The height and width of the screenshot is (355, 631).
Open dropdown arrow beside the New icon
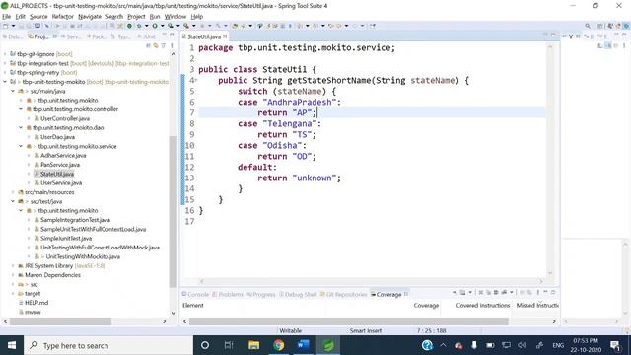pyautogui.click(x=13, y=26)
